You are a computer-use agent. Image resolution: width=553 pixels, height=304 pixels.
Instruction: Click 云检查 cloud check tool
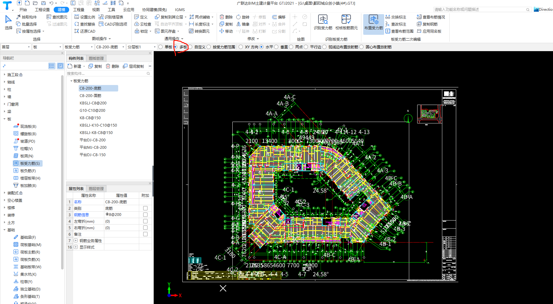pos(143,24)
